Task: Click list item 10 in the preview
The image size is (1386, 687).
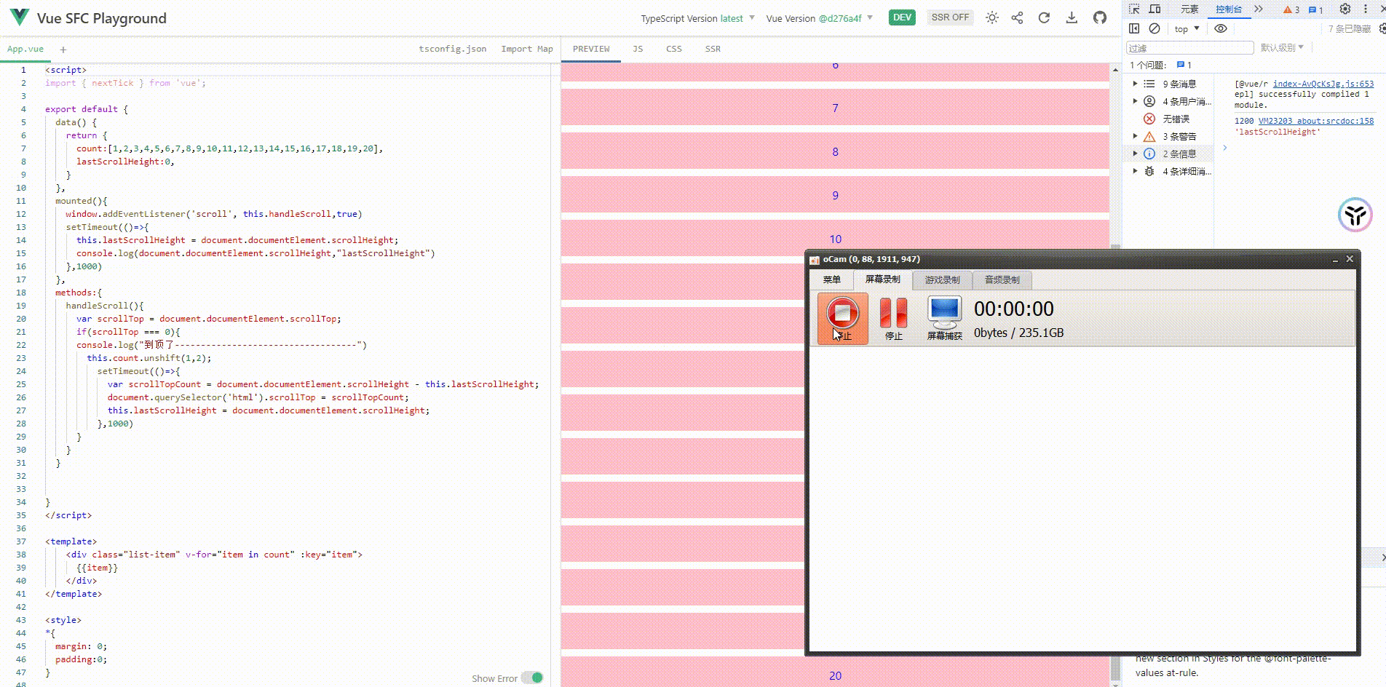Action: [x=835, y=239]
